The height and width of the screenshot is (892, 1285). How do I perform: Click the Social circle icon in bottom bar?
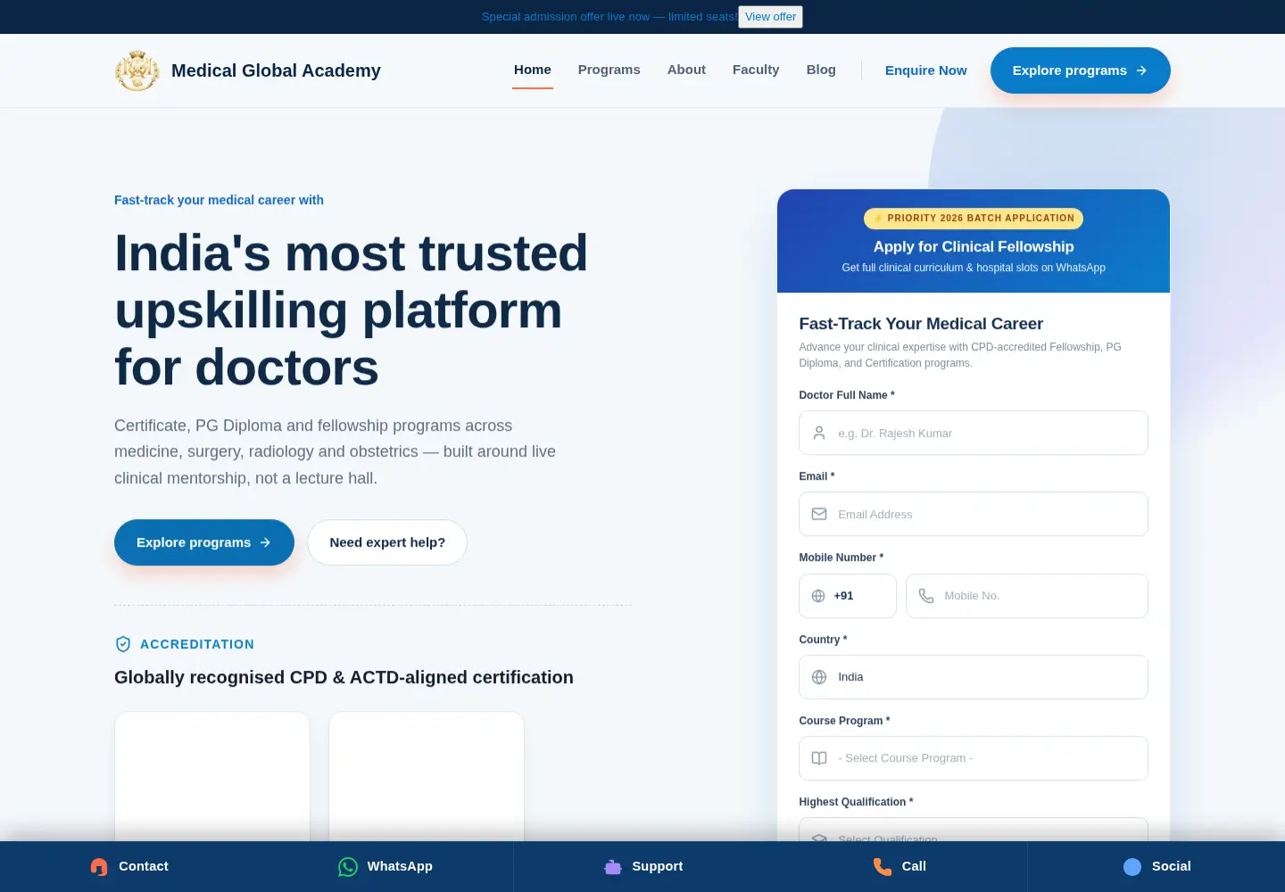pos(1132,866)
